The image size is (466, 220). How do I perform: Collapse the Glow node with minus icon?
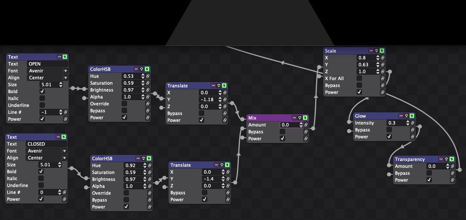[401, 116]
